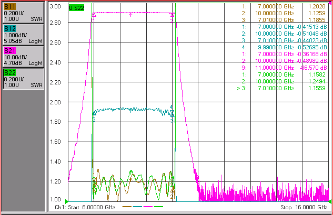Click the magenta S21 trace legend line
Image resolution: width=333 pixels, height=215 pixels.
coord(148,207)
